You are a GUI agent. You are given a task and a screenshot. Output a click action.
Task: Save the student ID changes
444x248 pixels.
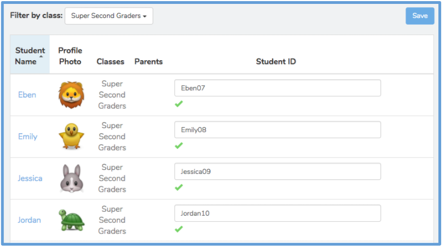[419, 16]
